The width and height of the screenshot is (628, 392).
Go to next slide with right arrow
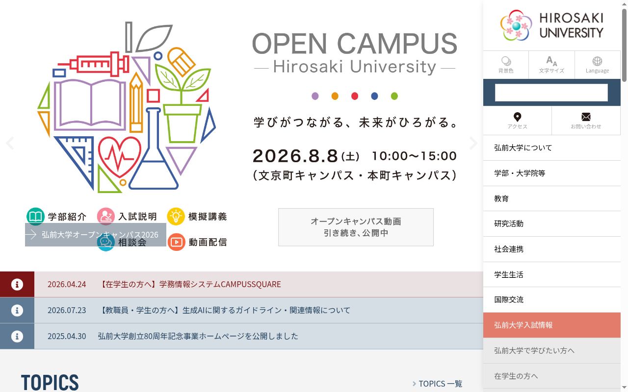pos(473,144)
